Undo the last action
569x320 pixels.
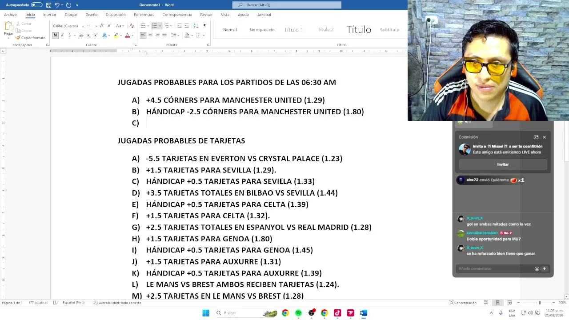point(57,5)
